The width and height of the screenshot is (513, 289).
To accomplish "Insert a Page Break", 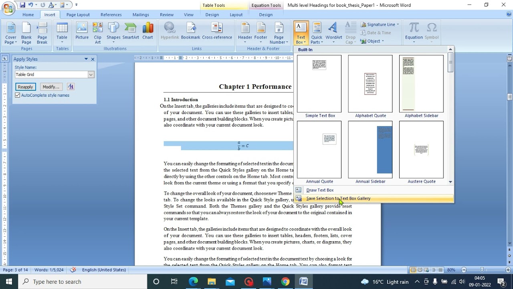I will (x=42, y=33).
